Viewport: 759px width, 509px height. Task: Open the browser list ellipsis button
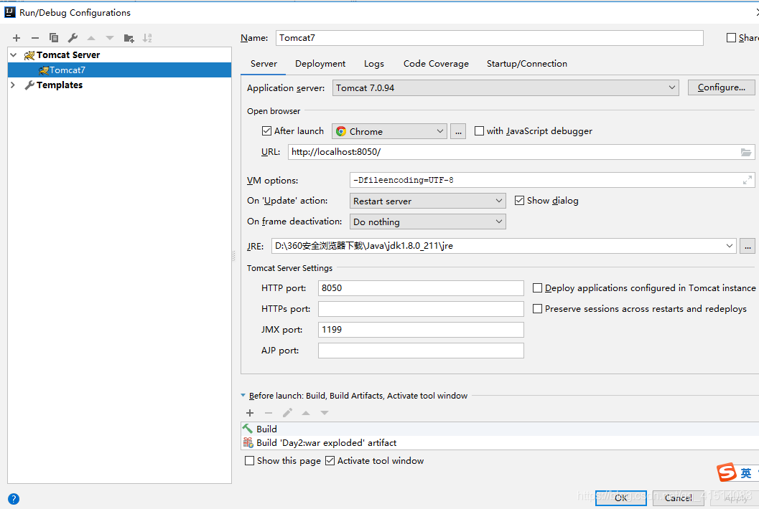pos(458,131)
